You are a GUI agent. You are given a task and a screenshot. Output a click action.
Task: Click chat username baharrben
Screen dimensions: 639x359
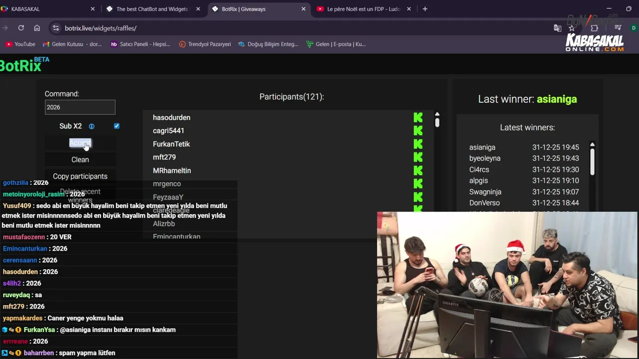(38, 353)
